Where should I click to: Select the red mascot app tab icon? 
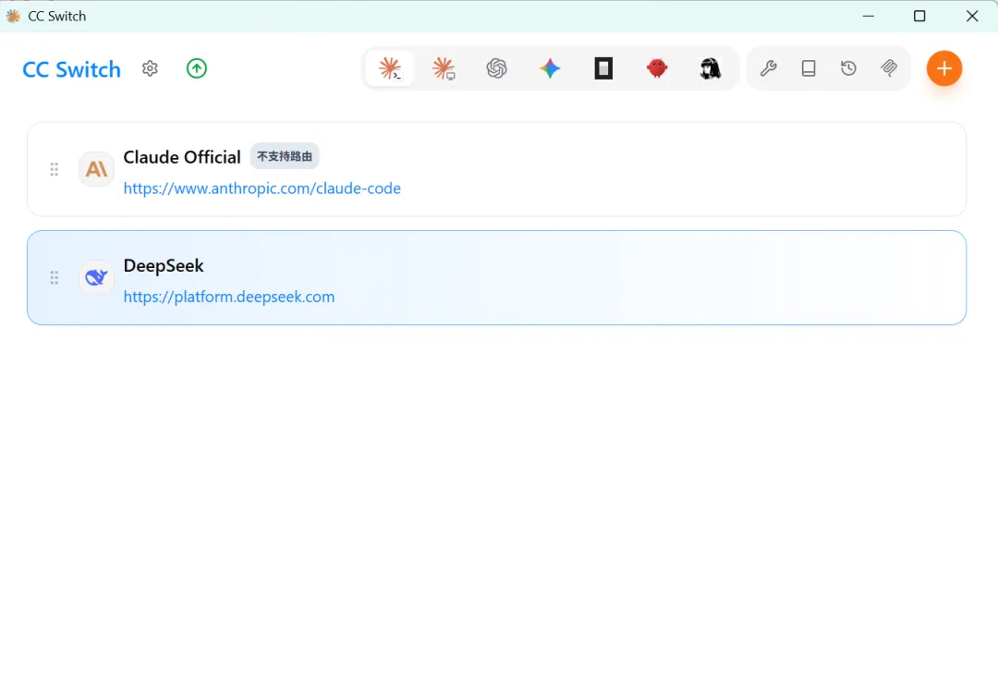(x=657, y=68)
